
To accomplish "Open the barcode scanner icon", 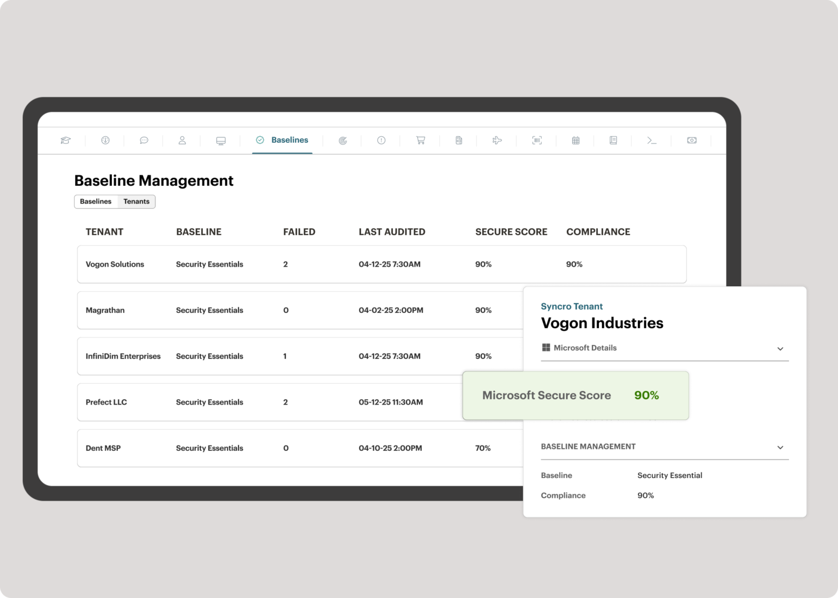I will (x=536, y=140).
